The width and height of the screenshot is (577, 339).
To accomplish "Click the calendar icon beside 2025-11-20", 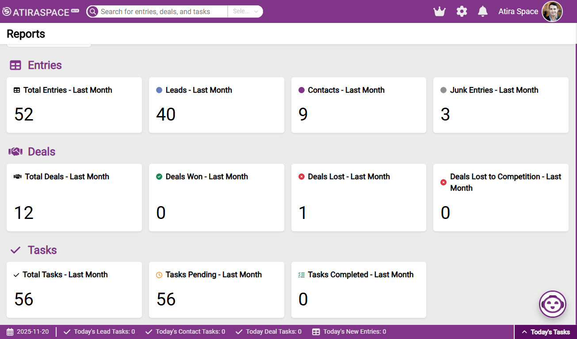I will coord(10,332).
